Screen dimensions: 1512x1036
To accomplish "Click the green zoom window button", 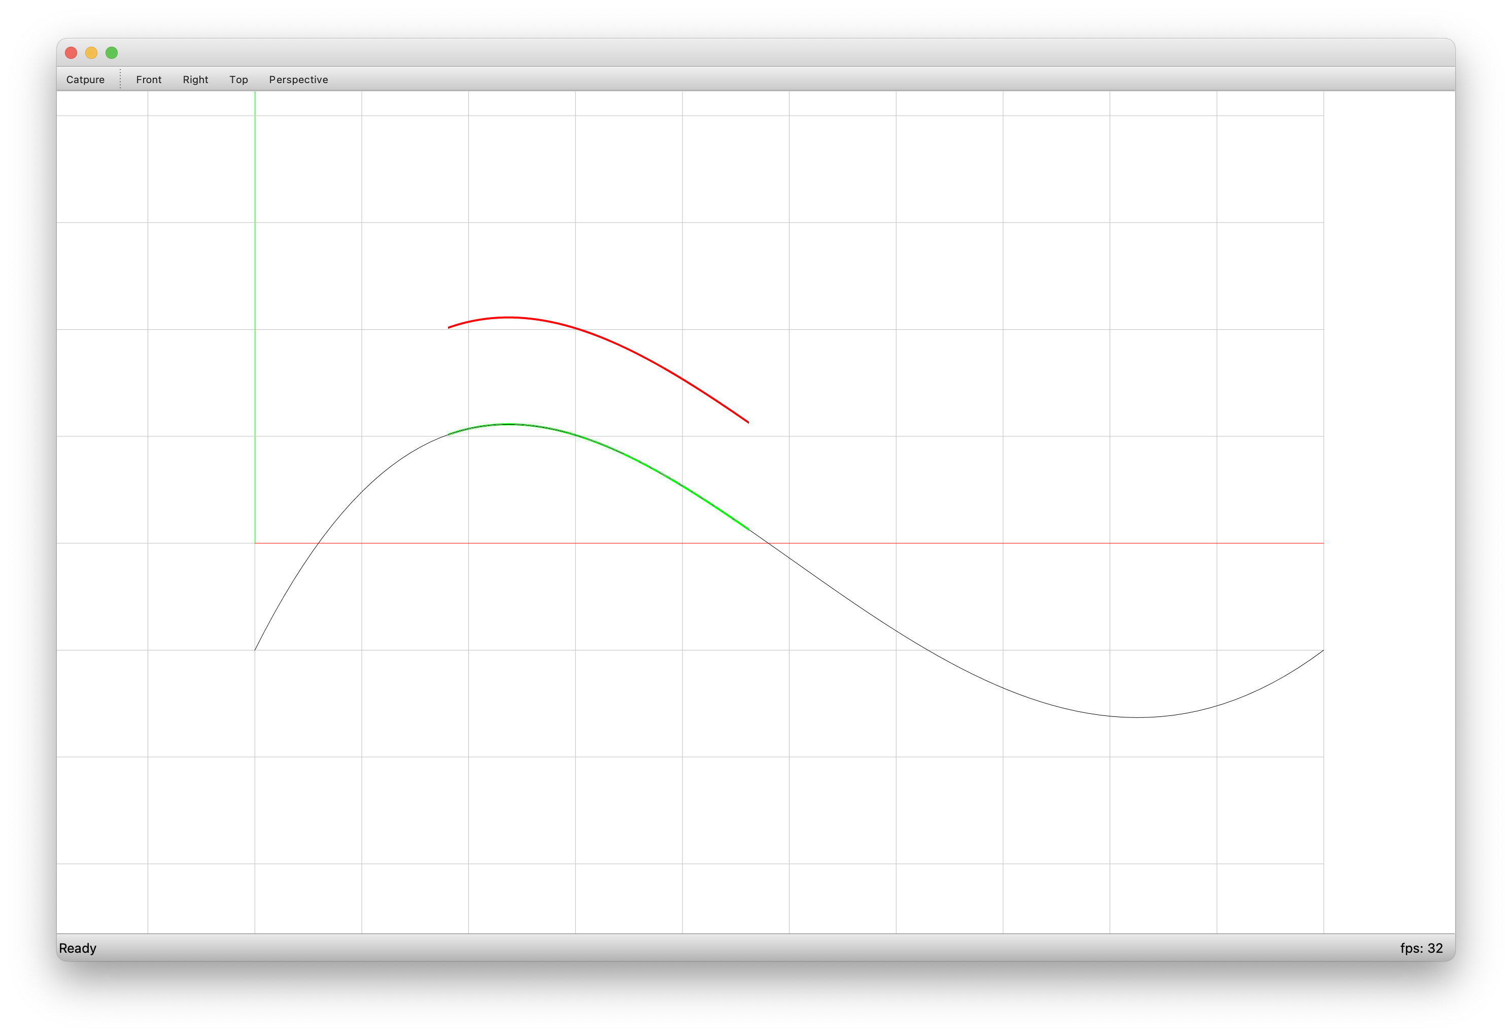I will click(112, 53).
